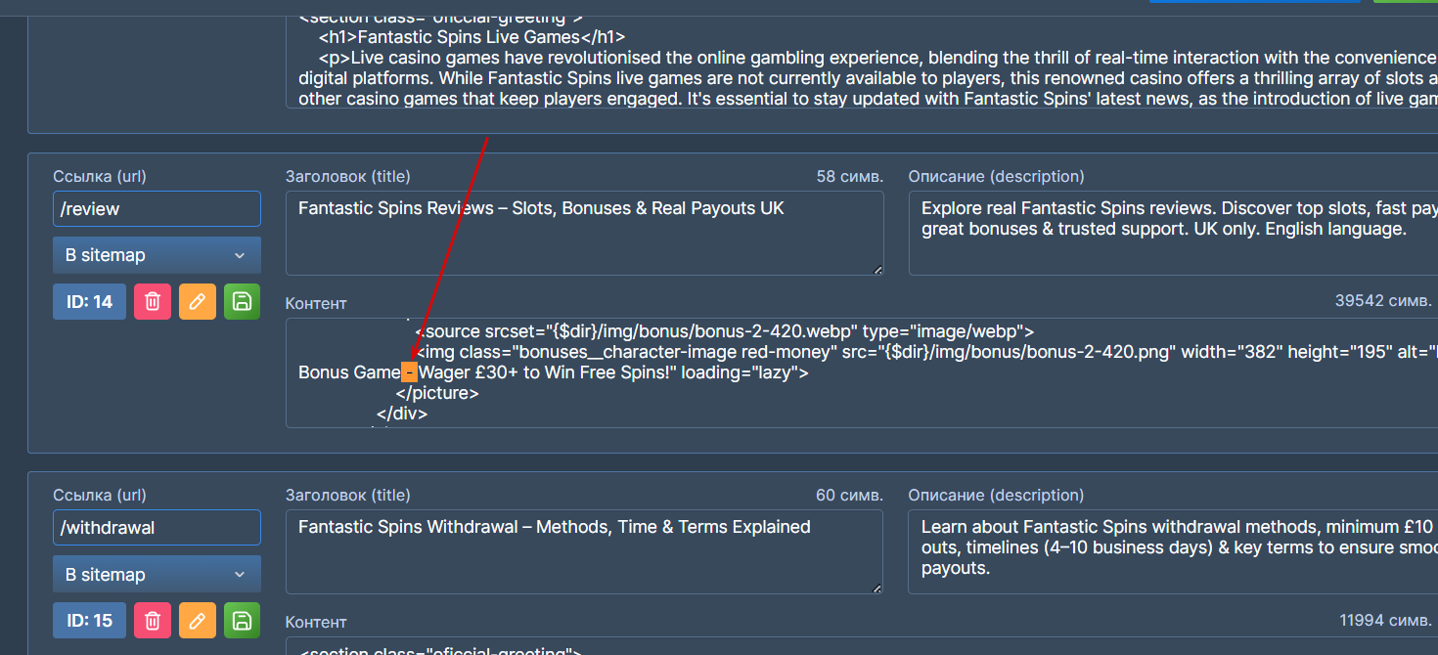Click the ID: 14 button
Viewport: 1438px width, 655px height.
point(89,302)
